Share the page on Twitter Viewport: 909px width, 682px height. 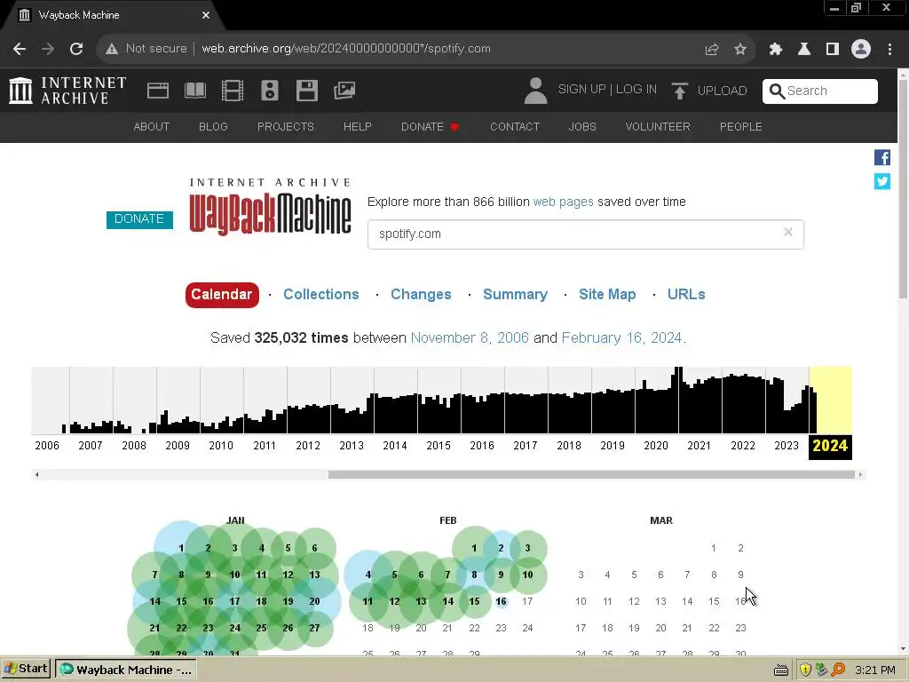click(x=882, y=181)
